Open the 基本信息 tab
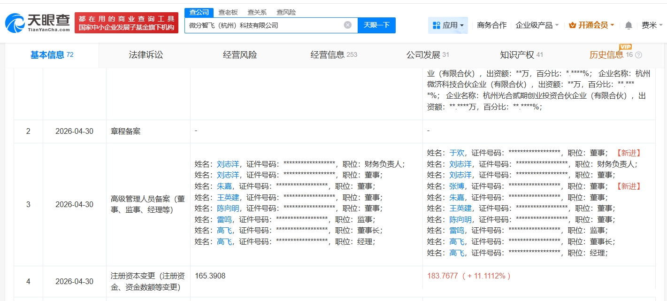 click(52, 55)
